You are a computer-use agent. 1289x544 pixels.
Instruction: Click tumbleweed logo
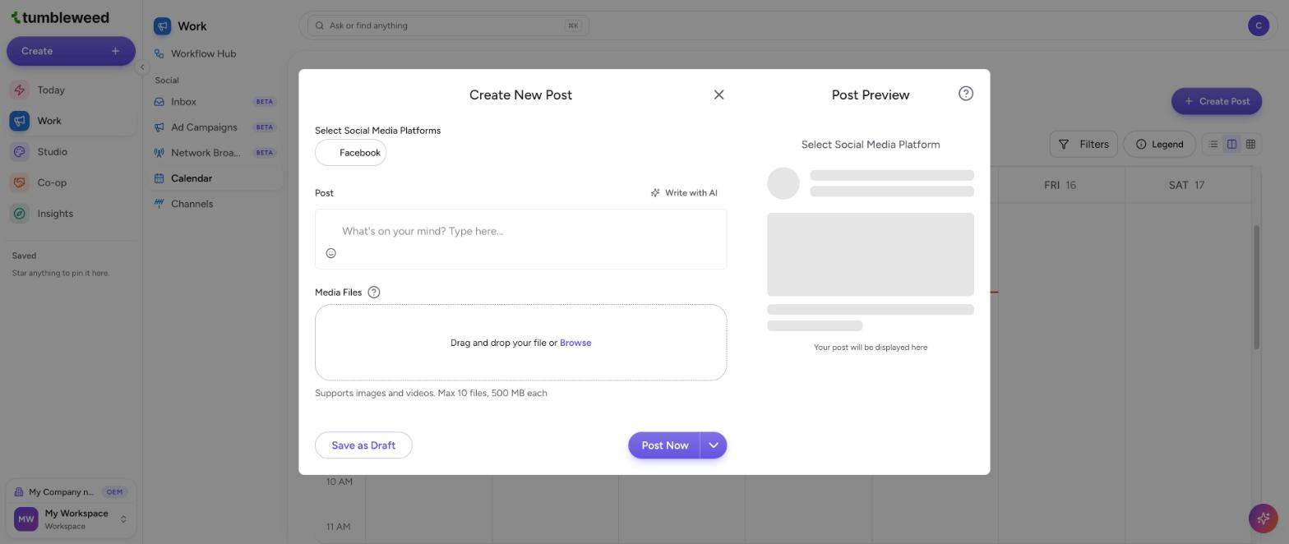(x=60, y=17)
